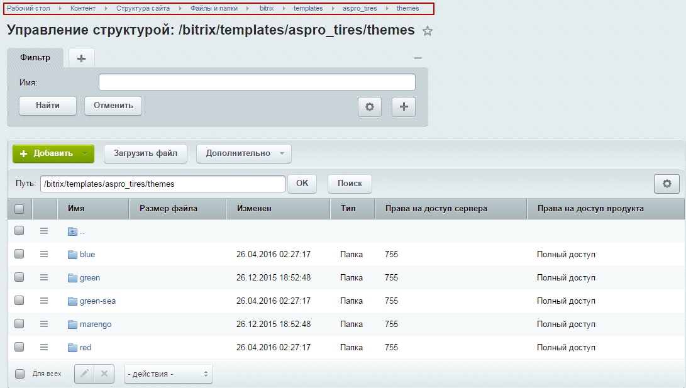686x388 pixels.
Task: Open the table settings gear icon
Action: click(x=667, y=184)
